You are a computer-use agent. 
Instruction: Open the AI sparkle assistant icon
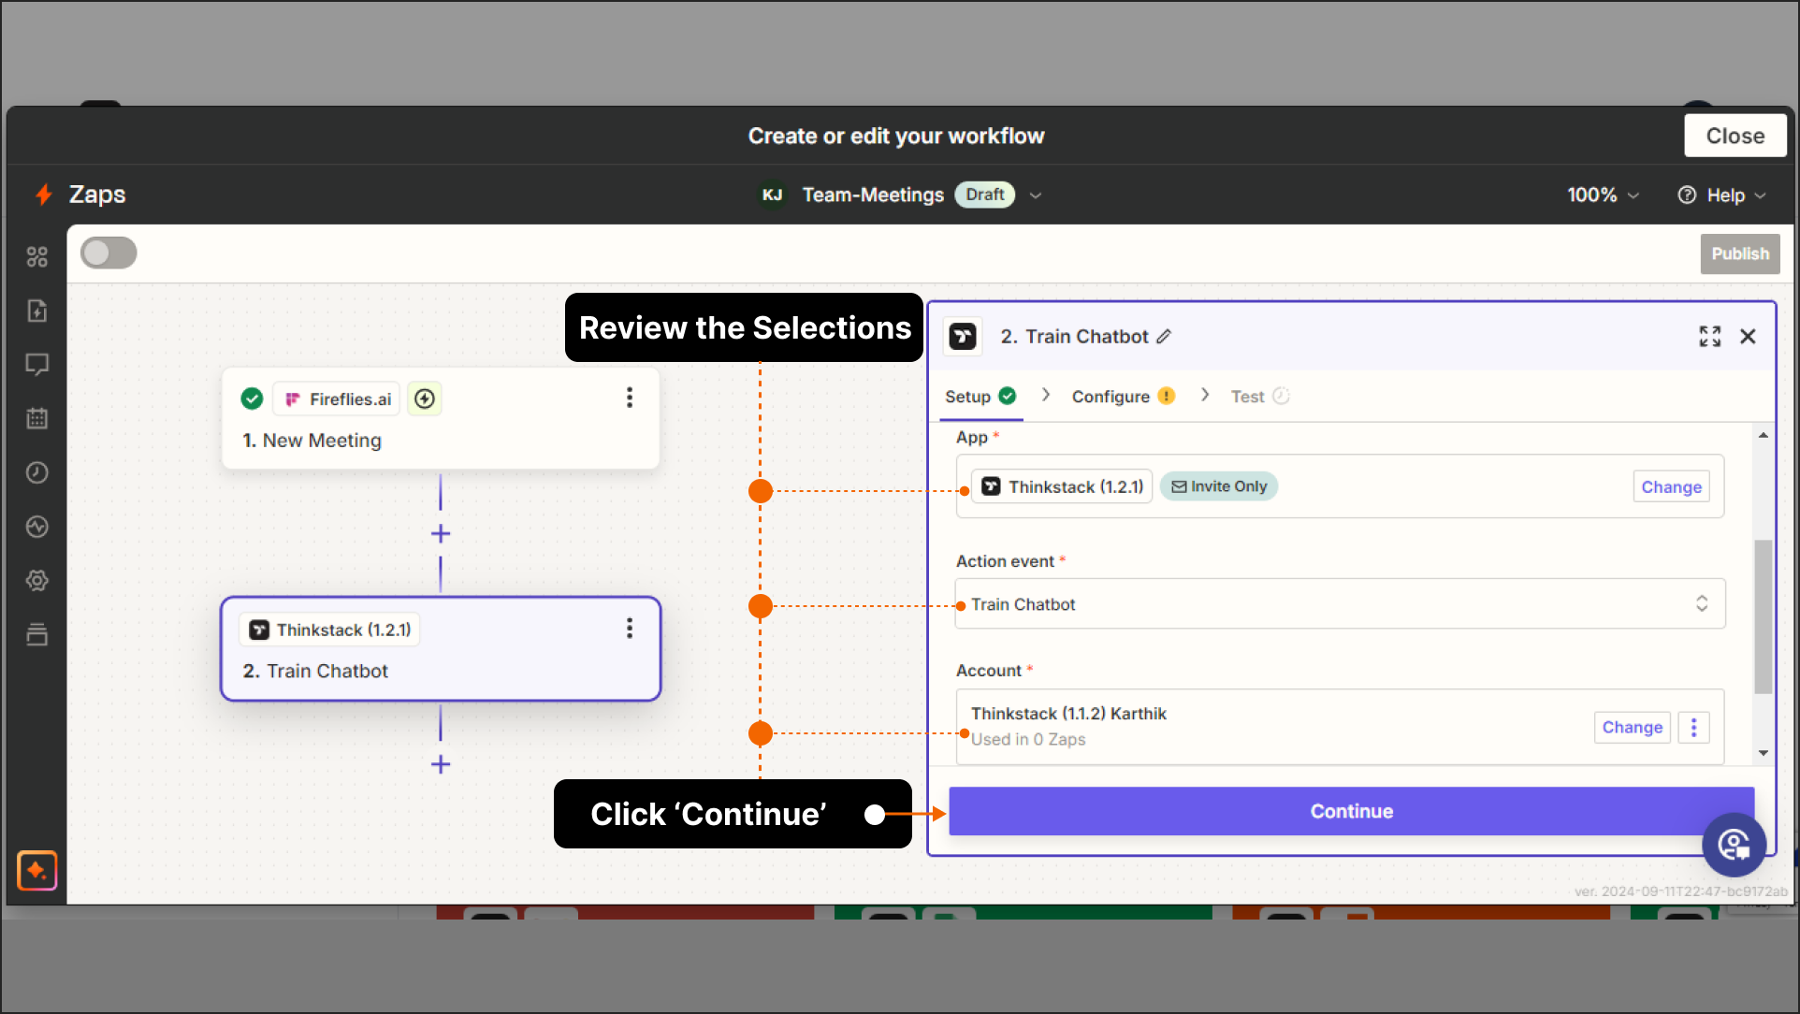[x=37, y=871]
